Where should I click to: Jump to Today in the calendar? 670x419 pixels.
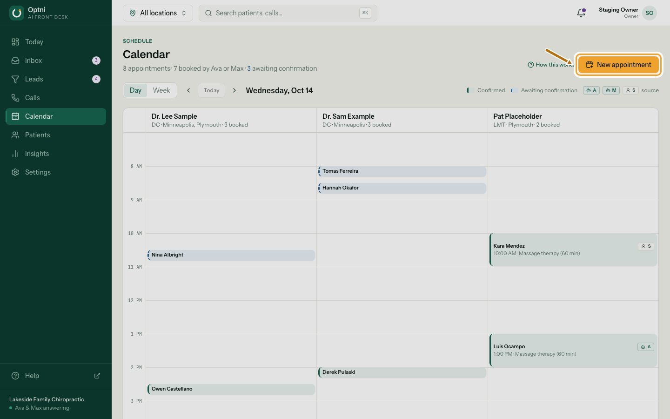(x=211, y=90)
